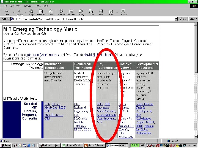Open the address bar dropdown arrow
This screenshot has width=198, height=148.
pos(176,19)
